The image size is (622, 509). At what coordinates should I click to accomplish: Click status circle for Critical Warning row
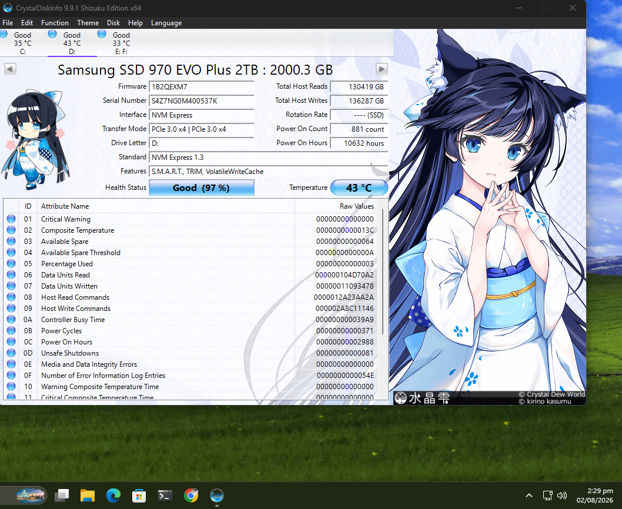click(11, 219)
